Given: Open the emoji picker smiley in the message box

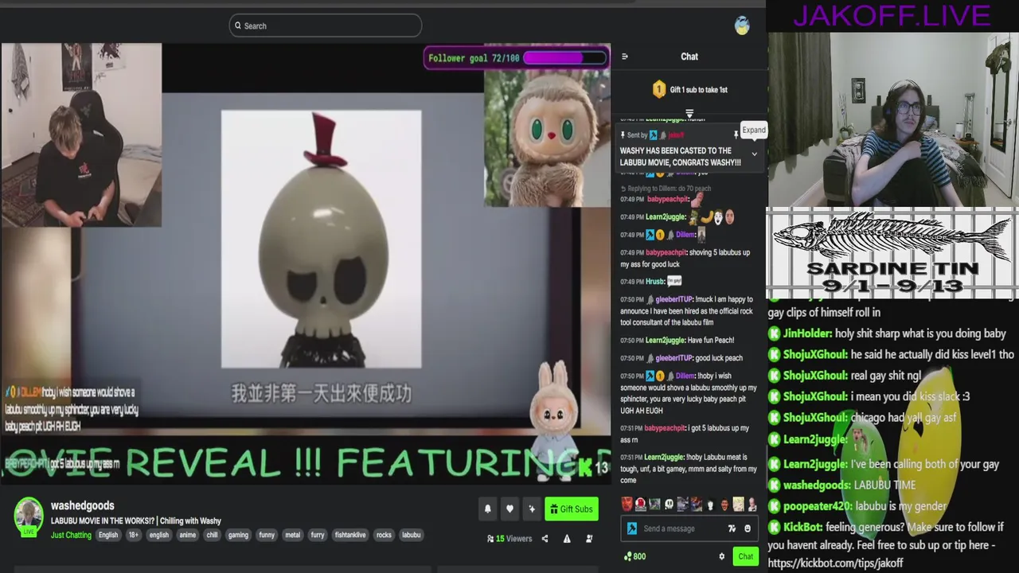Looking at the screenshot, I should tap(747, 528).
